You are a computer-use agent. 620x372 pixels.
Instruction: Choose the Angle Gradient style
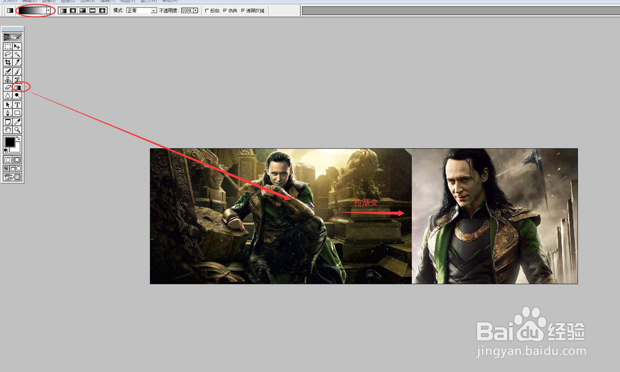pyautogui.click(x=83, y=11)
